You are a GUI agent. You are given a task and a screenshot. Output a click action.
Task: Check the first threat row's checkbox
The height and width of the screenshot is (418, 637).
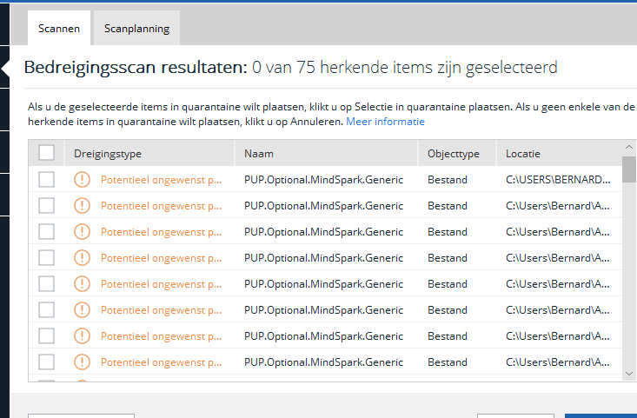pyautogui.click(x=47, y=180)
